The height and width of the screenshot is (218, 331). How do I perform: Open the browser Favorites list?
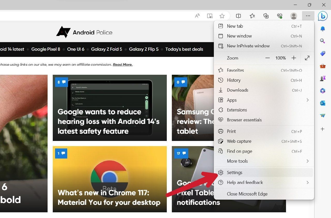click(x=252, y=16)
